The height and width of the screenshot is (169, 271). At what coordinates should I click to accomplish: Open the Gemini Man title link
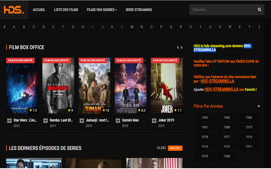coord(130,120)
